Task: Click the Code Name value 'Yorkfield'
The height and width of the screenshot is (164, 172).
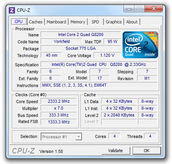Action: click(62, 41)
